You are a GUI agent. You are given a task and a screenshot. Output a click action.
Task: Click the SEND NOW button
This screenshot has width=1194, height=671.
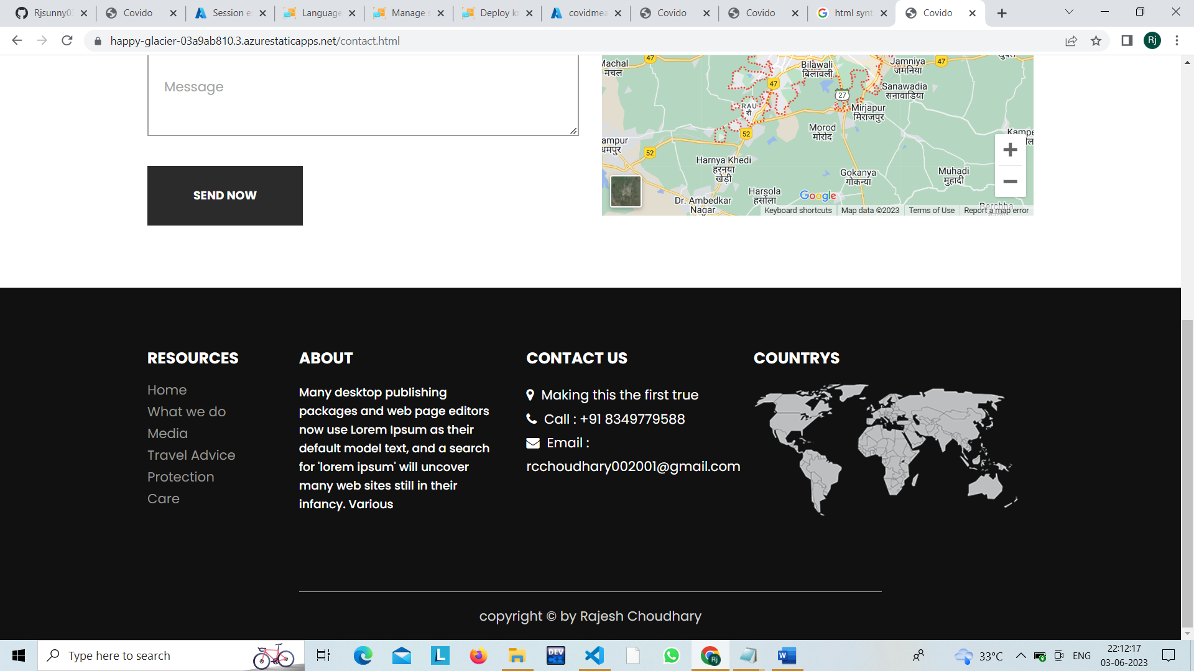224,195
